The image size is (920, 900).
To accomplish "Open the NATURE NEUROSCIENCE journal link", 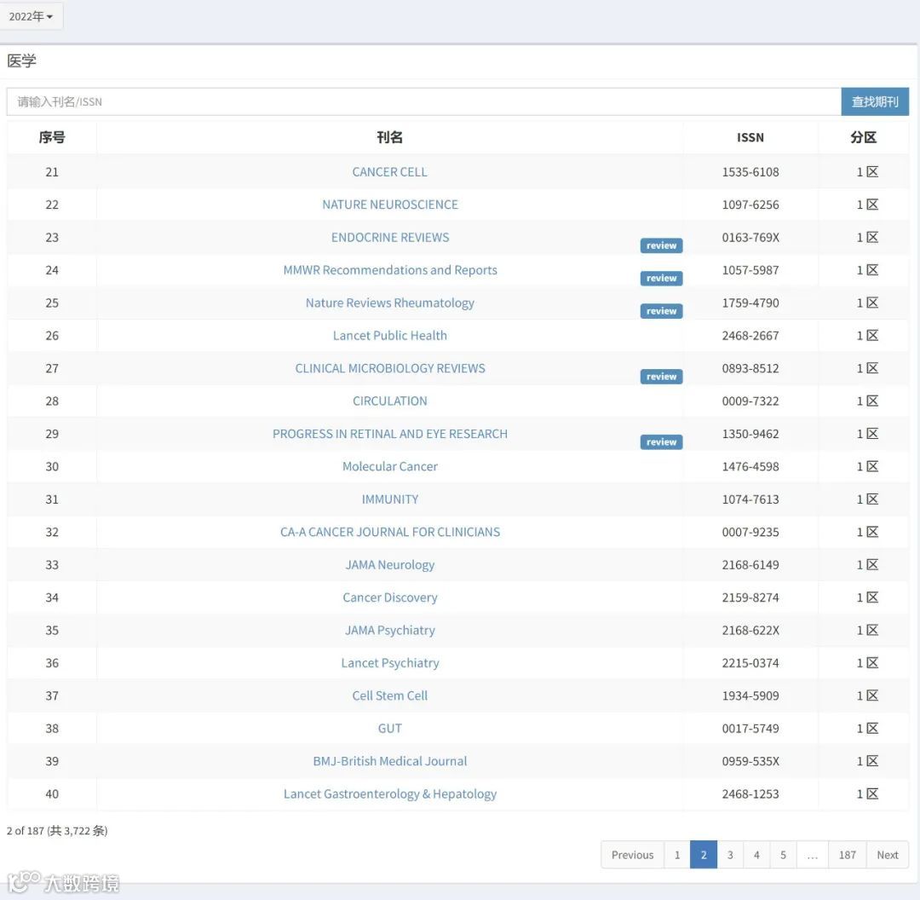I will point(389,205).
